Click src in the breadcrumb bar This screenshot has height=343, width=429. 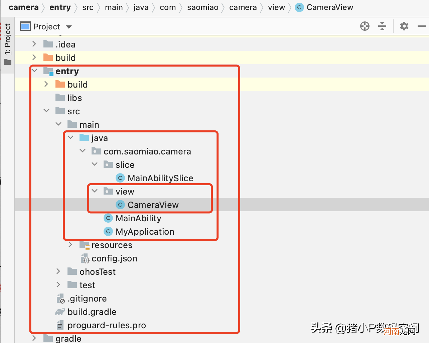88,7
